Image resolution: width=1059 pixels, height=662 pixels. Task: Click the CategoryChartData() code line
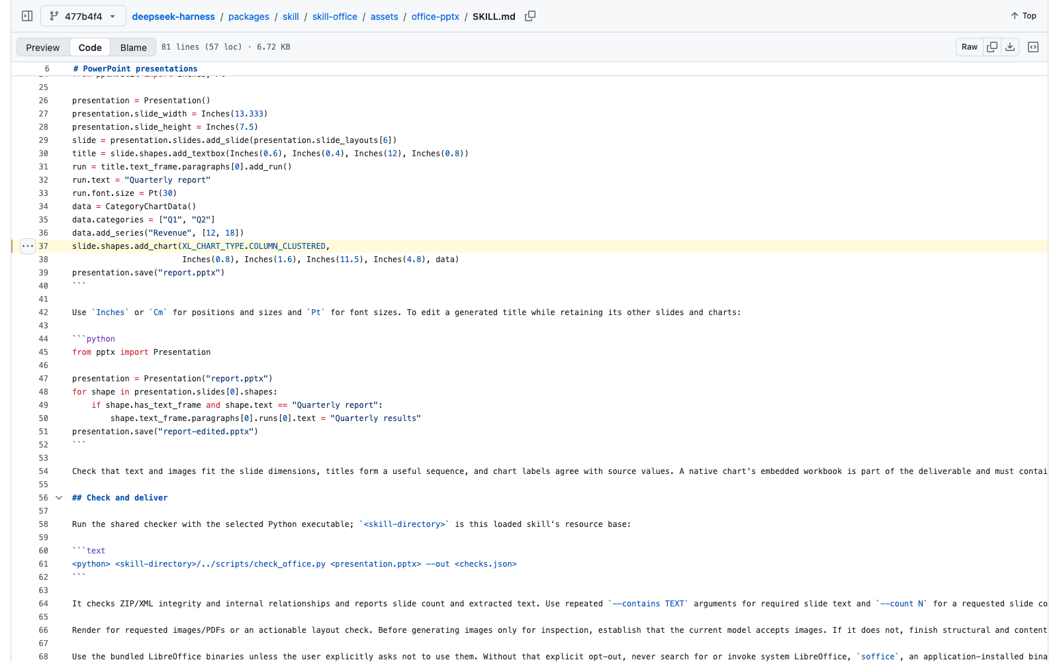coord(134,207)
